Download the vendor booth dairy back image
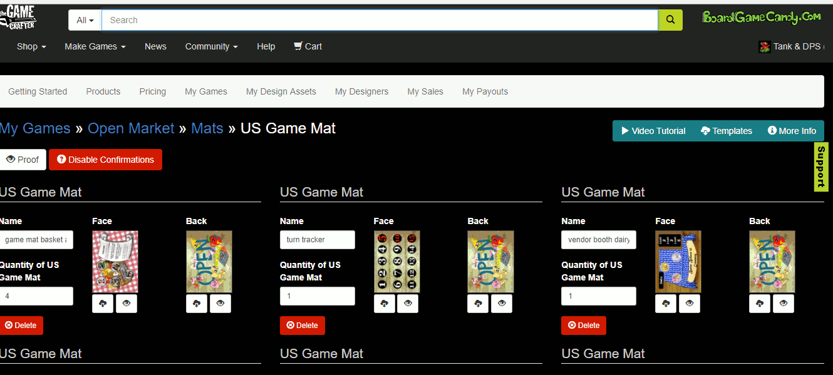 [x=759, y=303]
